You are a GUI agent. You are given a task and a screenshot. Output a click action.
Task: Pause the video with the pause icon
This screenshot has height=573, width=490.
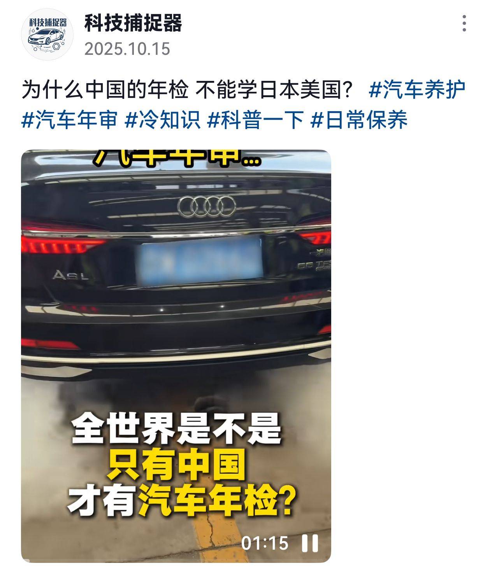pyautogui.click(x=310, y=543)
